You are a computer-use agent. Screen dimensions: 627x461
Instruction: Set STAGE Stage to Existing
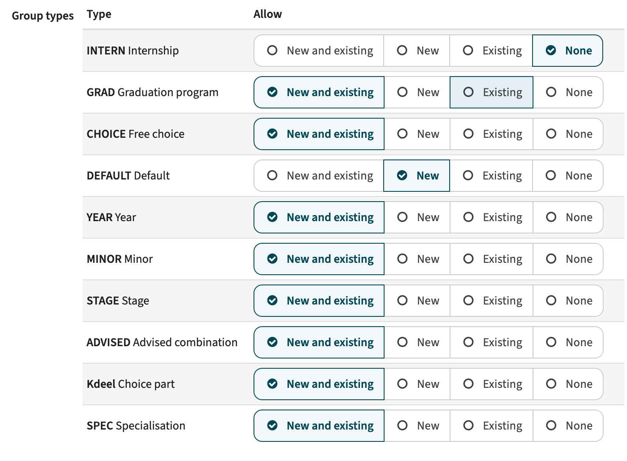point(491,301)
